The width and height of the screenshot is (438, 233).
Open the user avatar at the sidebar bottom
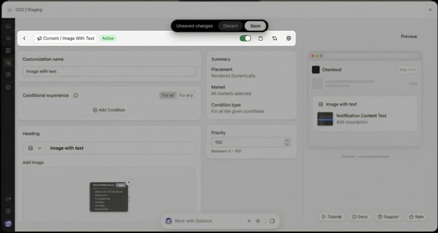[x=8, y=224]
